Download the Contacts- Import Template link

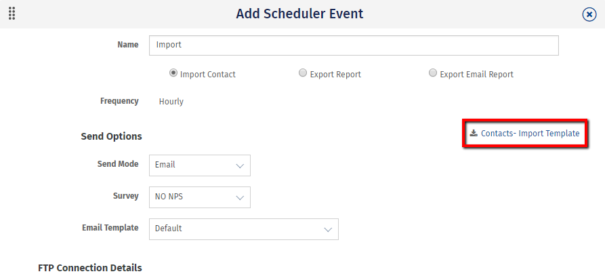coord(530,134)
